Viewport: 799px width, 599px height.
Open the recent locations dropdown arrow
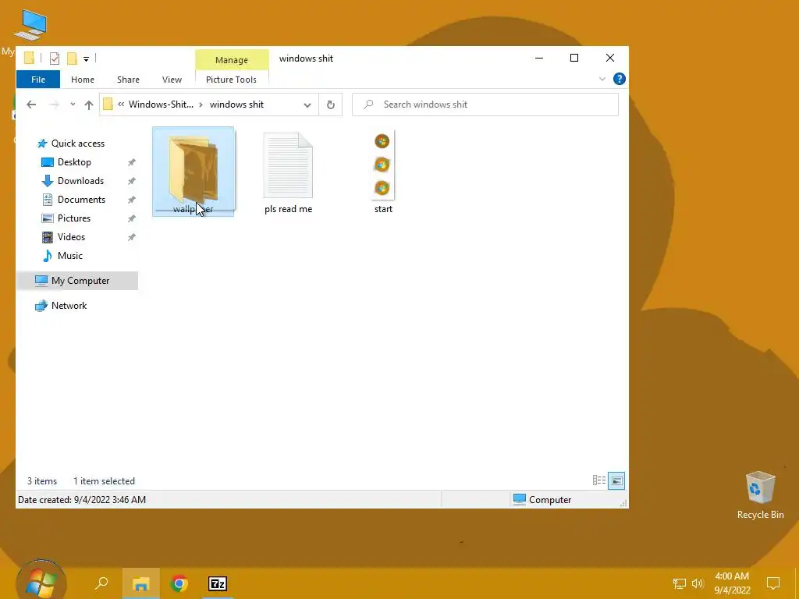pyautogui.click(x=73, y=105)
